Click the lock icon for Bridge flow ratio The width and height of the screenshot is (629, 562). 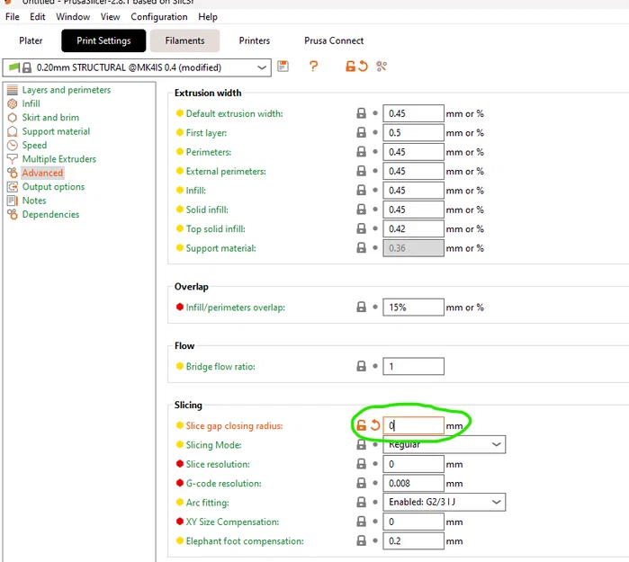362,366
